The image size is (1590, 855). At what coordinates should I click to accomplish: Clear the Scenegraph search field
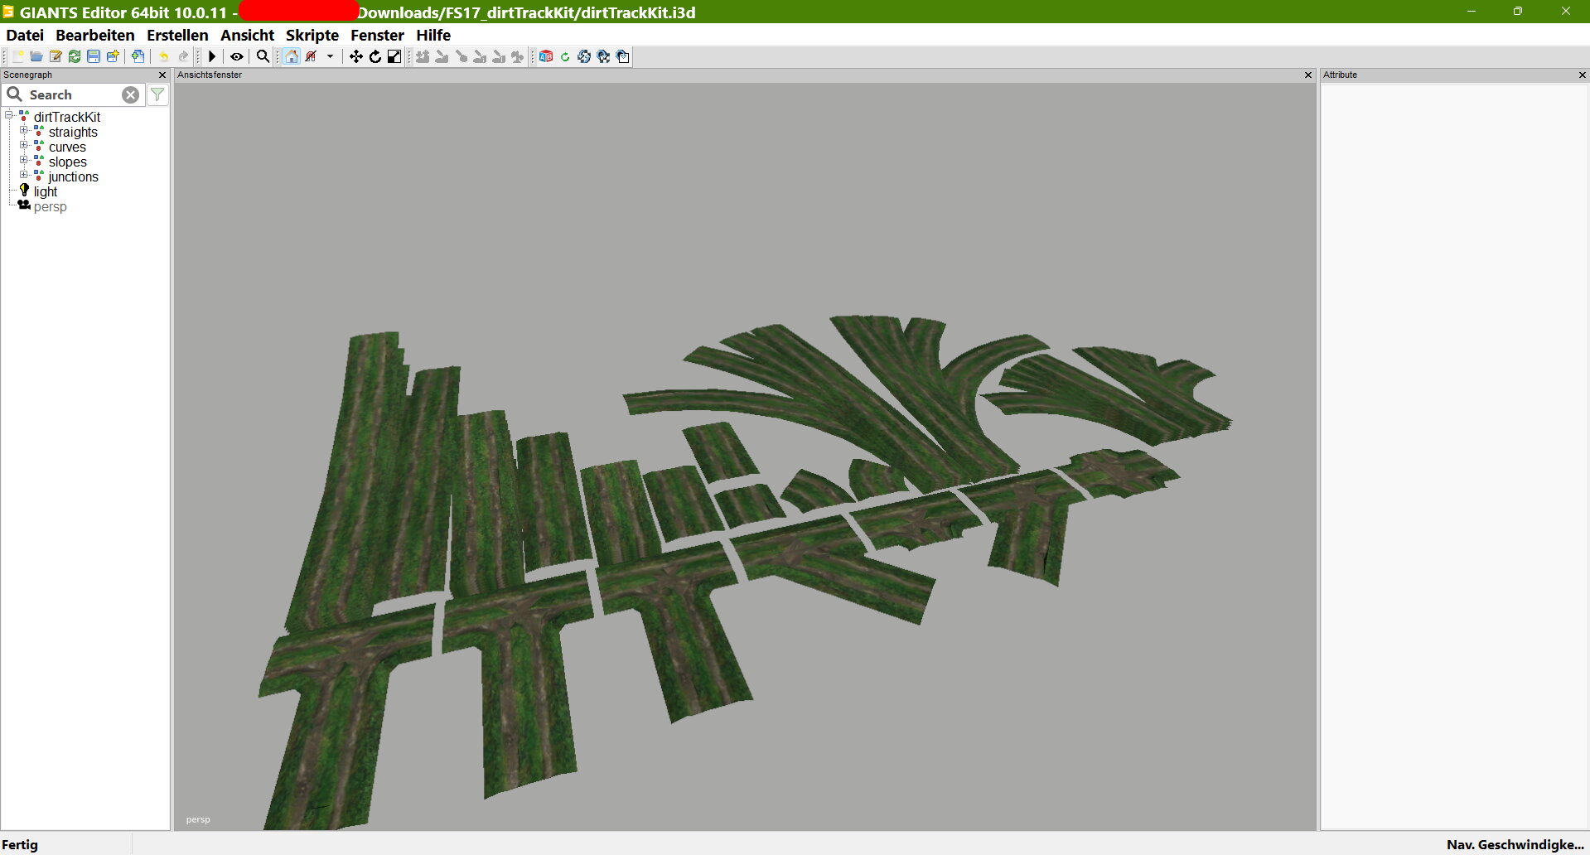130,94
